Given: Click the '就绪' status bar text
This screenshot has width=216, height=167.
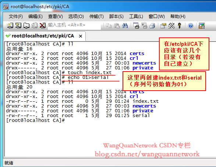Looking at the screenshot, I should tap(9, 163).
